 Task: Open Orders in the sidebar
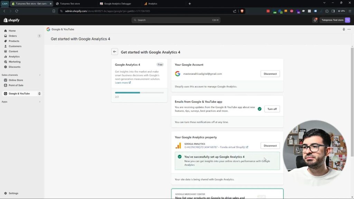tap(13, 36)
